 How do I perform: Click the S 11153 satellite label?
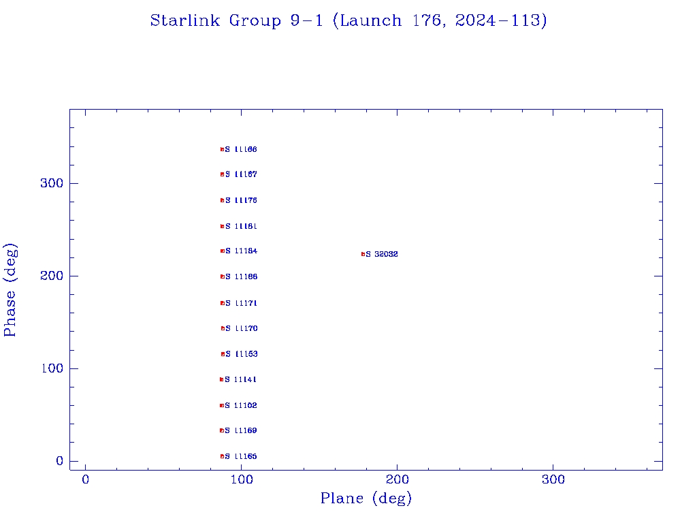coord(242,354)
